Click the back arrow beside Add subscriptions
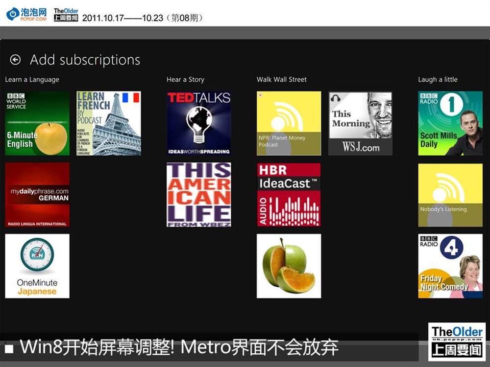The image size is (490, 367). point(15,59)
